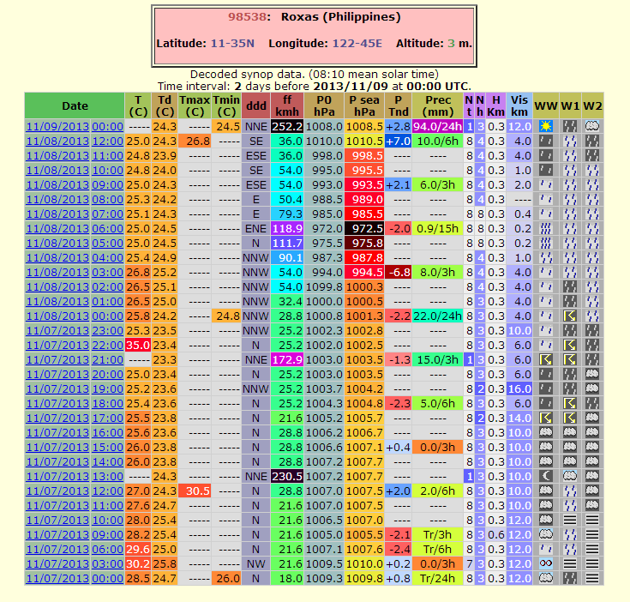
Task: Click the haze WW icon in 11/07/2013 03:00 row
Action: [x=545, y=563]
